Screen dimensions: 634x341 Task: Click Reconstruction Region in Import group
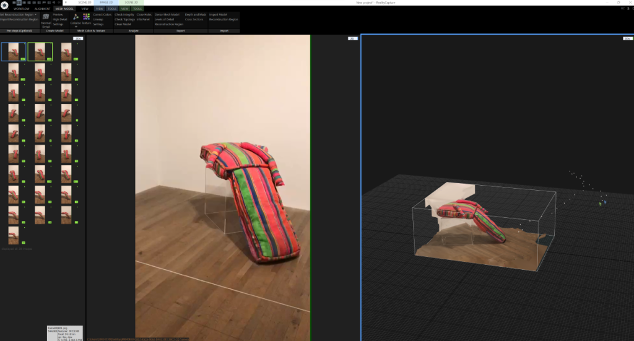(224, 19)
